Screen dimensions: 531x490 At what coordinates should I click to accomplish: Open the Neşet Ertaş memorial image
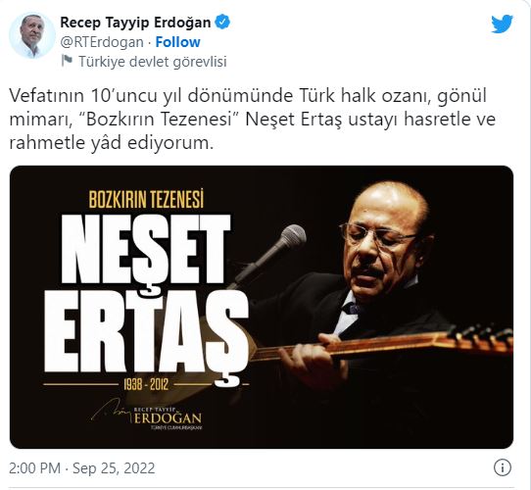262,307
